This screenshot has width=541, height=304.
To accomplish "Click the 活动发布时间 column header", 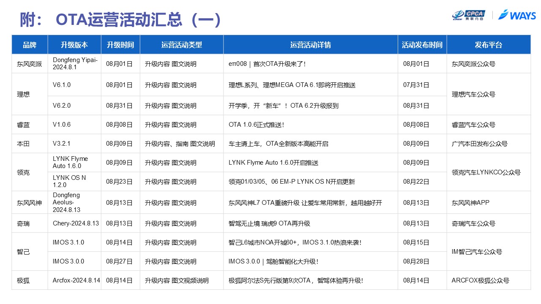I will pos(422,45).
